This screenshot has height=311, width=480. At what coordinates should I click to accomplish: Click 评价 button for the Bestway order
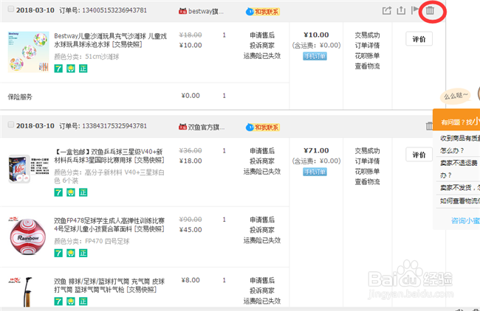pyautogui.click(x=419, y=39)
